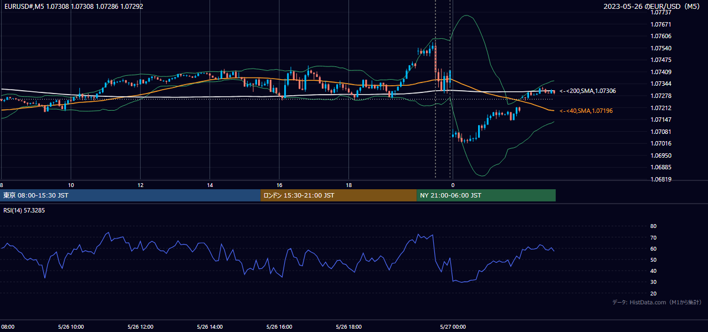Viewport: 708px width, 332px height.
Task: Click the RSI 80 level label
Action: coord(653,226)
